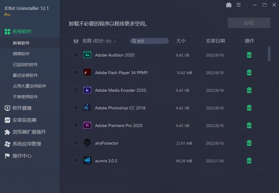The height and width of the screenshot is (193, 279).
Task: Tick the aurora 3.0.3 checkbox
Action: coord(76,160)
